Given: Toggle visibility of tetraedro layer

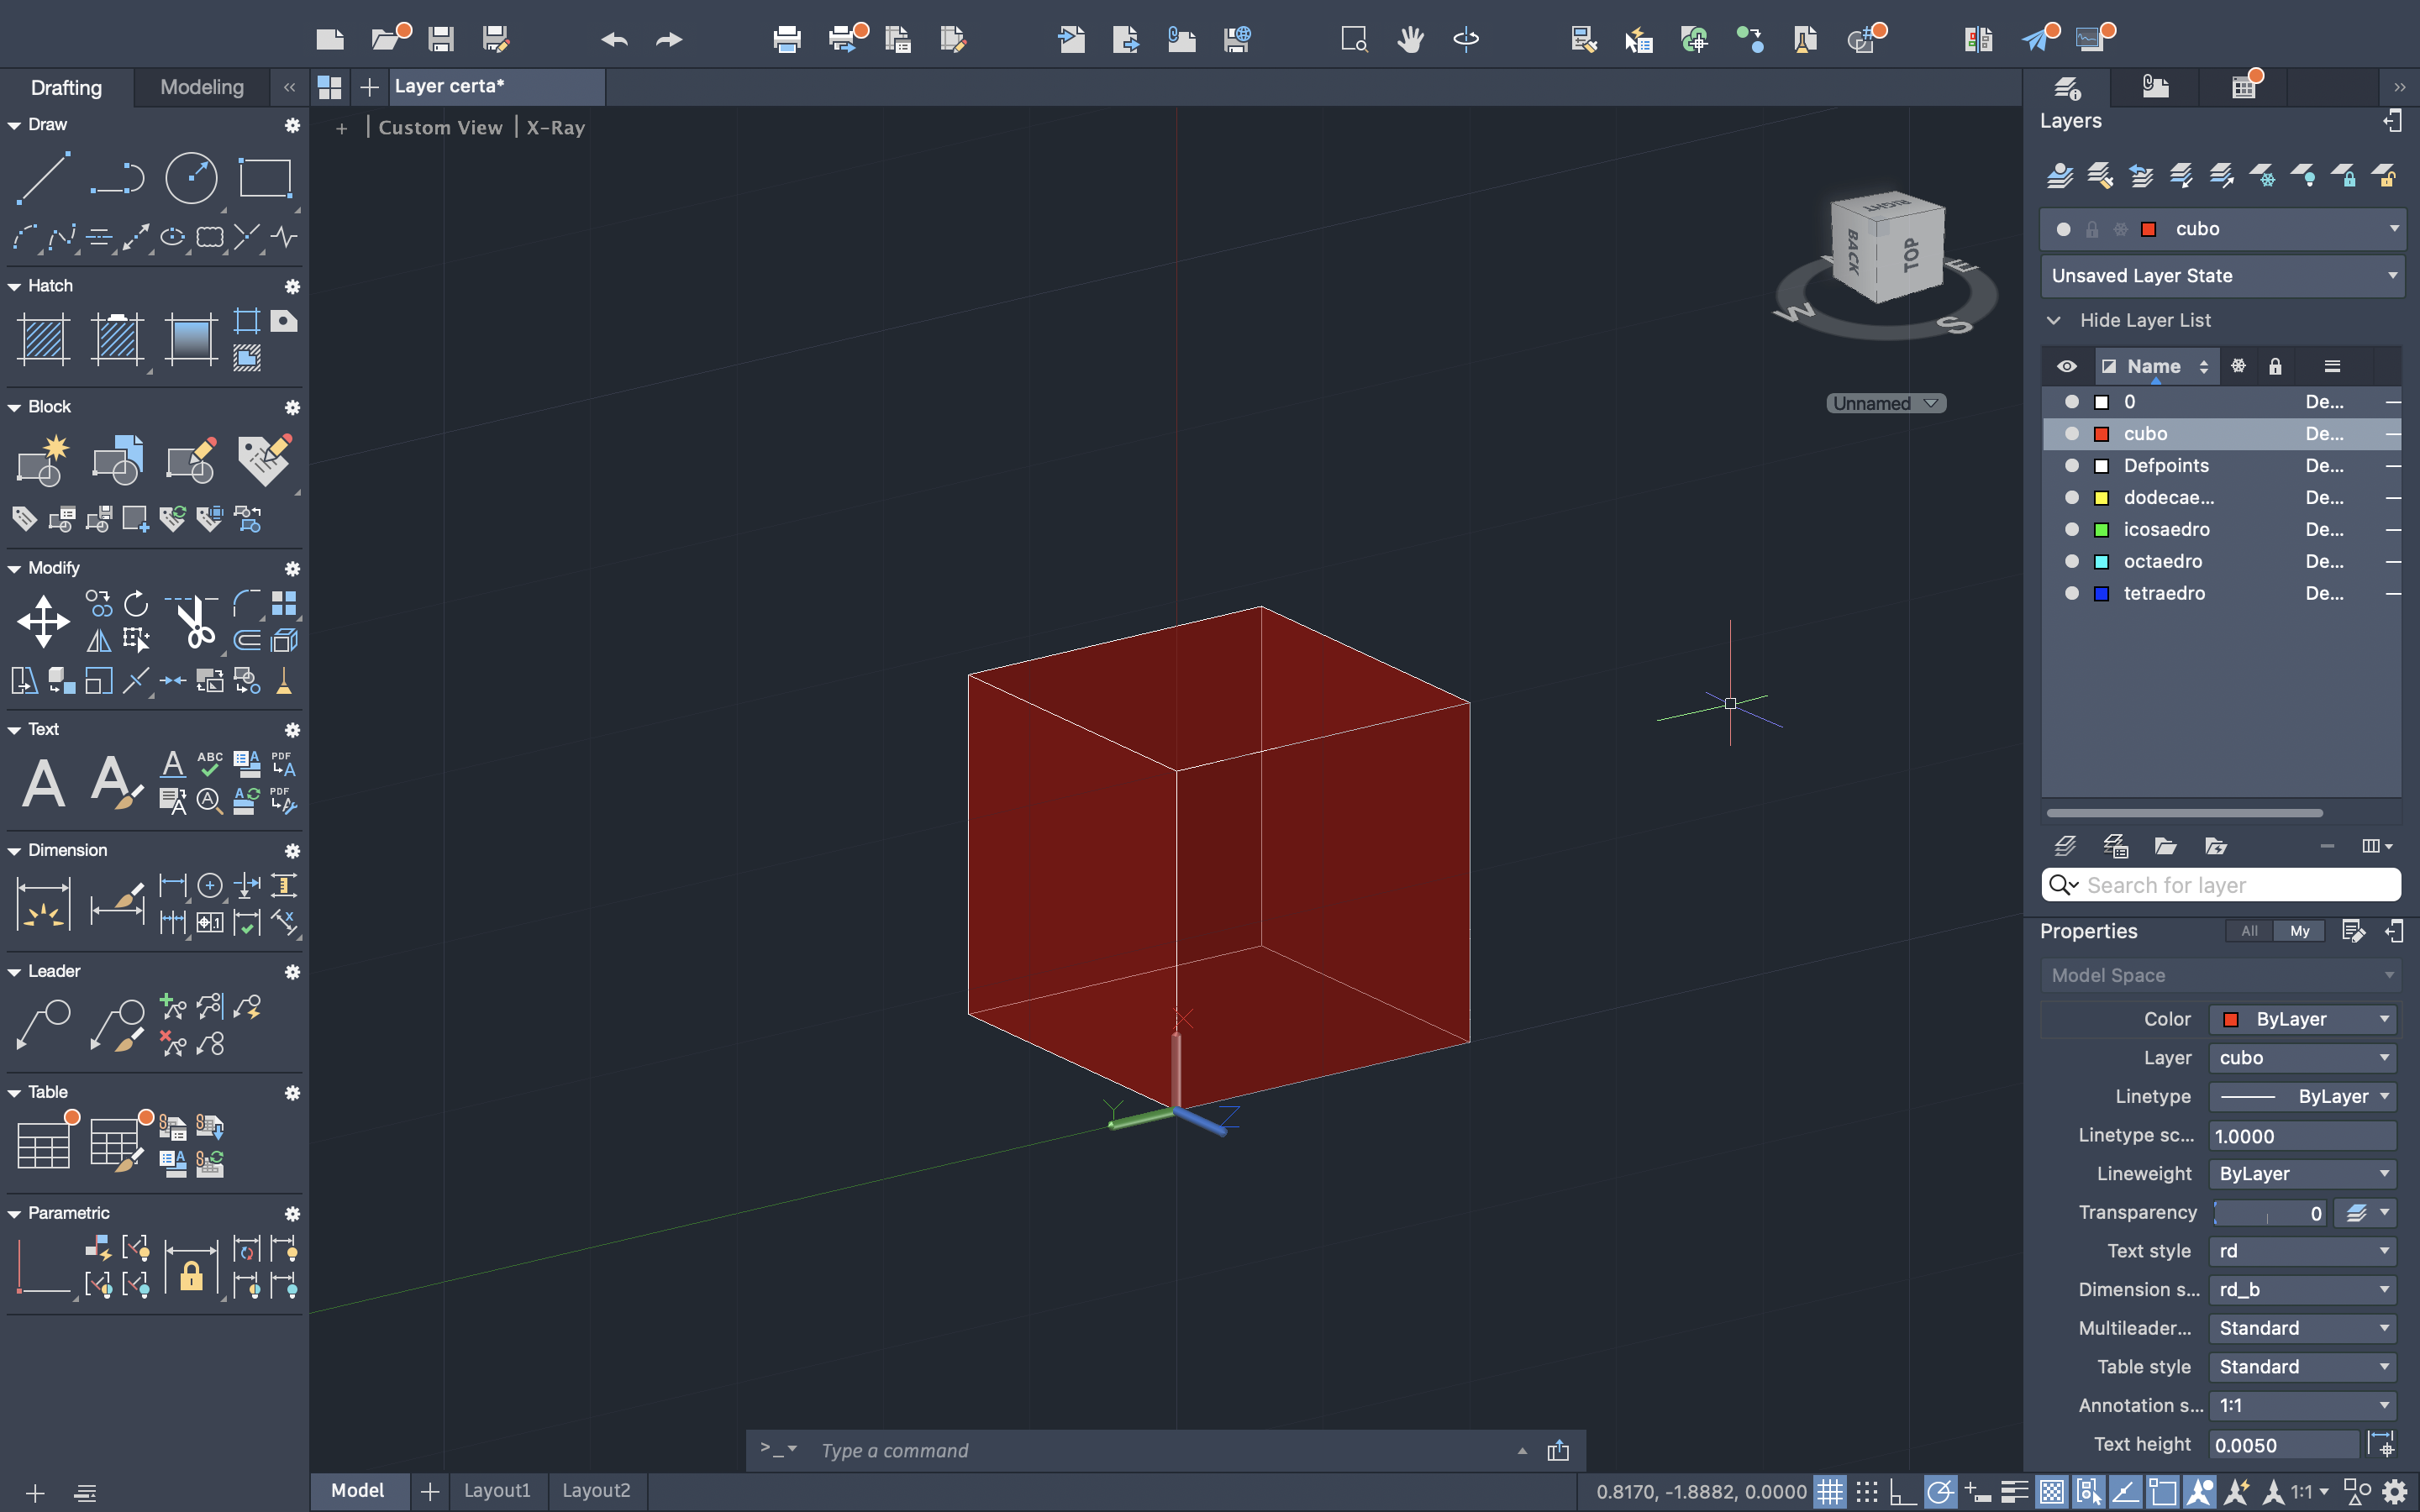Looking at the screenshot, I should pos(2071,593).
